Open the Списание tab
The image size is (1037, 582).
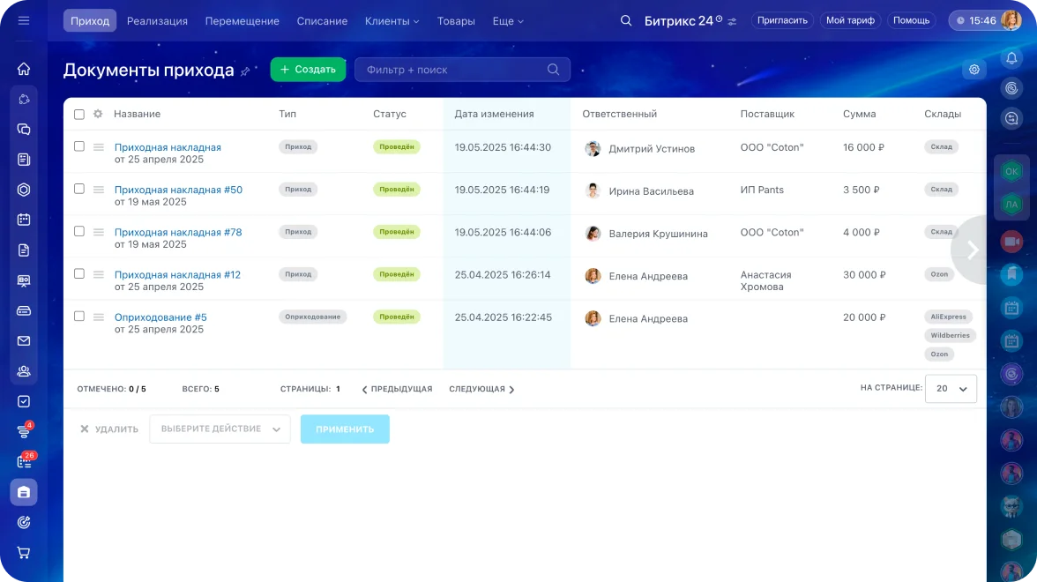pyautogui.click(x=322, y=20)
